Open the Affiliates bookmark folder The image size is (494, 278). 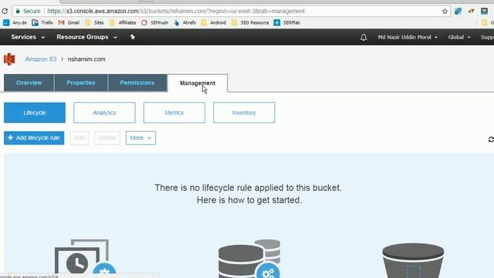click(x=123, y=22)
